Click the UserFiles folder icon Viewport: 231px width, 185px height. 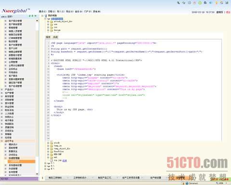tap(51, 152)
